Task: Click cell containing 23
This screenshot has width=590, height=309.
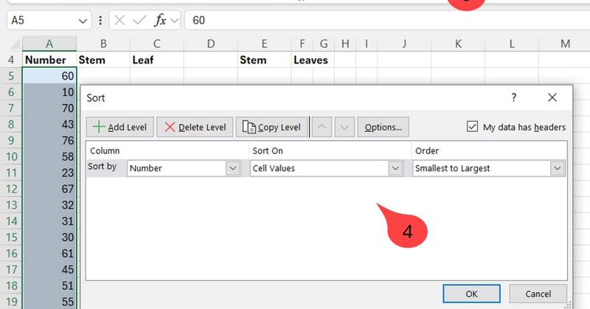Action: 49,173
